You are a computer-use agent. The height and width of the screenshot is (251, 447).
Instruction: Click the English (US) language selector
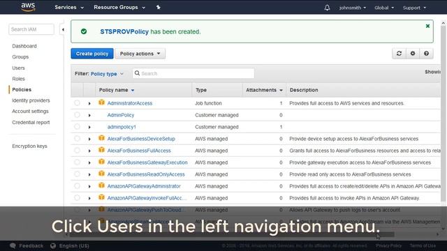coord(74,245)
